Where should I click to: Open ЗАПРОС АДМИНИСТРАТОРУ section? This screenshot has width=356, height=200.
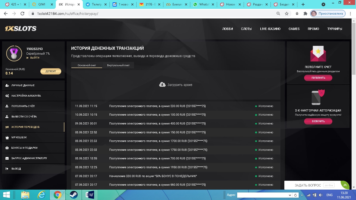pos(33,158)
